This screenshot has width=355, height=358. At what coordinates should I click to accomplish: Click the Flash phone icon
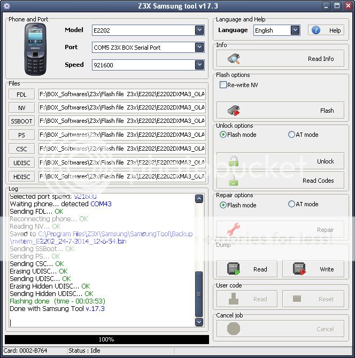234,111
